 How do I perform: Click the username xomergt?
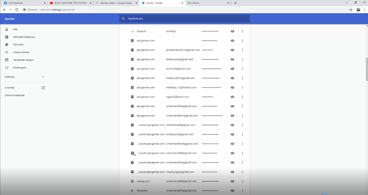click(171, 31)
